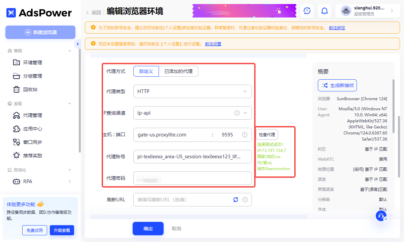Collapse the 发现 section
The height and width of the screenshot is (242, 404).
[70, 104]
